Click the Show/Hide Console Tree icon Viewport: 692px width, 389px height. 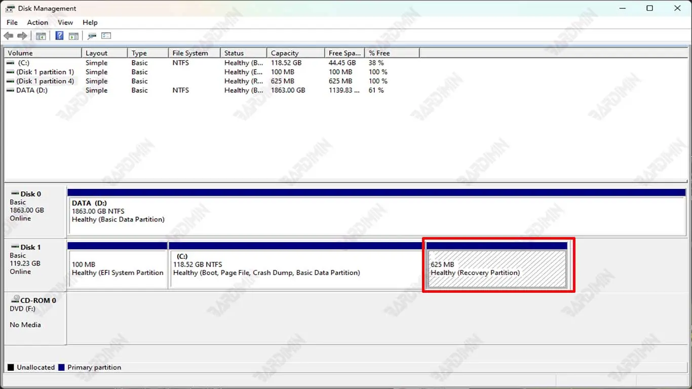click(41, 36)
